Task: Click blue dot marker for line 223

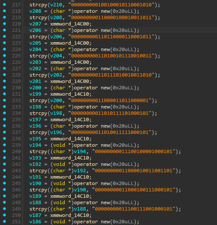Action: (4, 43)
